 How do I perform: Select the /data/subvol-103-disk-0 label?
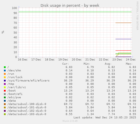pos(27,114)
